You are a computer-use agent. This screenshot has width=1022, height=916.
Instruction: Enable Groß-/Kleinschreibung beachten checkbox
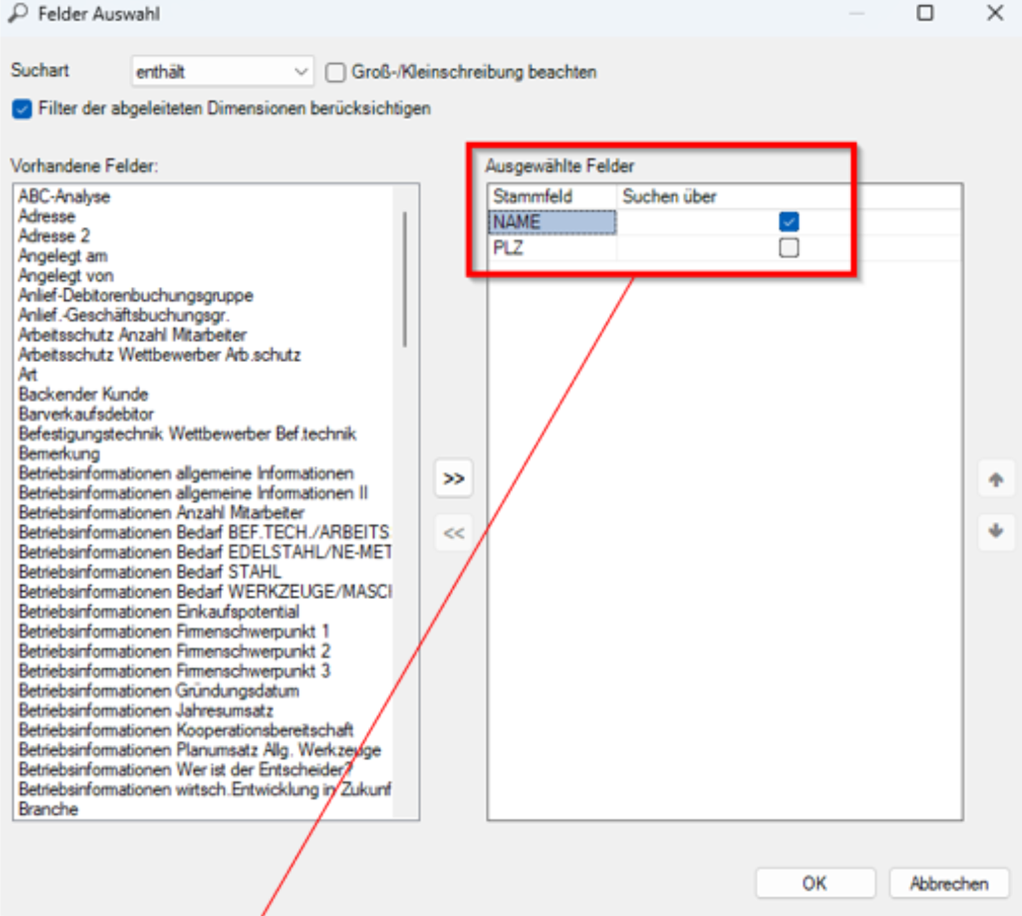pos(335,72)
